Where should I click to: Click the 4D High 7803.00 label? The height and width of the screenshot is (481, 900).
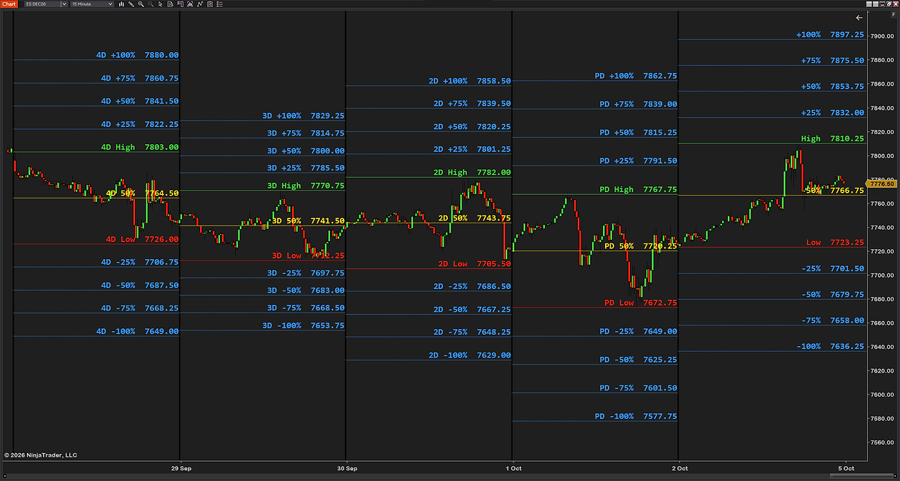tap(139, 147)
